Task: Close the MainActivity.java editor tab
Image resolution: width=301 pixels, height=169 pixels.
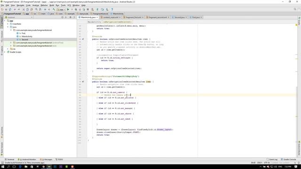Action: [x=97, y=17]
